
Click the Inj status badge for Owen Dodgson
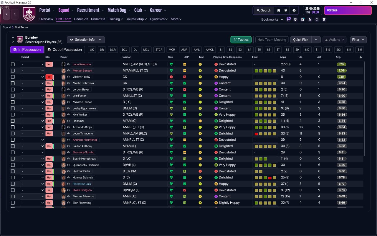(x=49, y=190)
